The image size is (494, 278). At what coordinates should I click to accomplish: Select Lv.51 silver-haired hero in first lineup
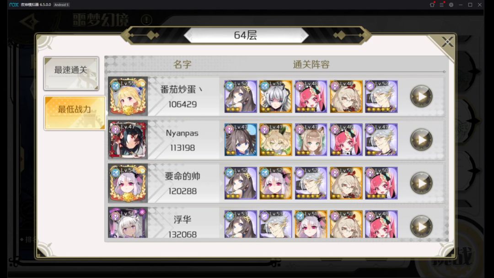click(276, 96)
